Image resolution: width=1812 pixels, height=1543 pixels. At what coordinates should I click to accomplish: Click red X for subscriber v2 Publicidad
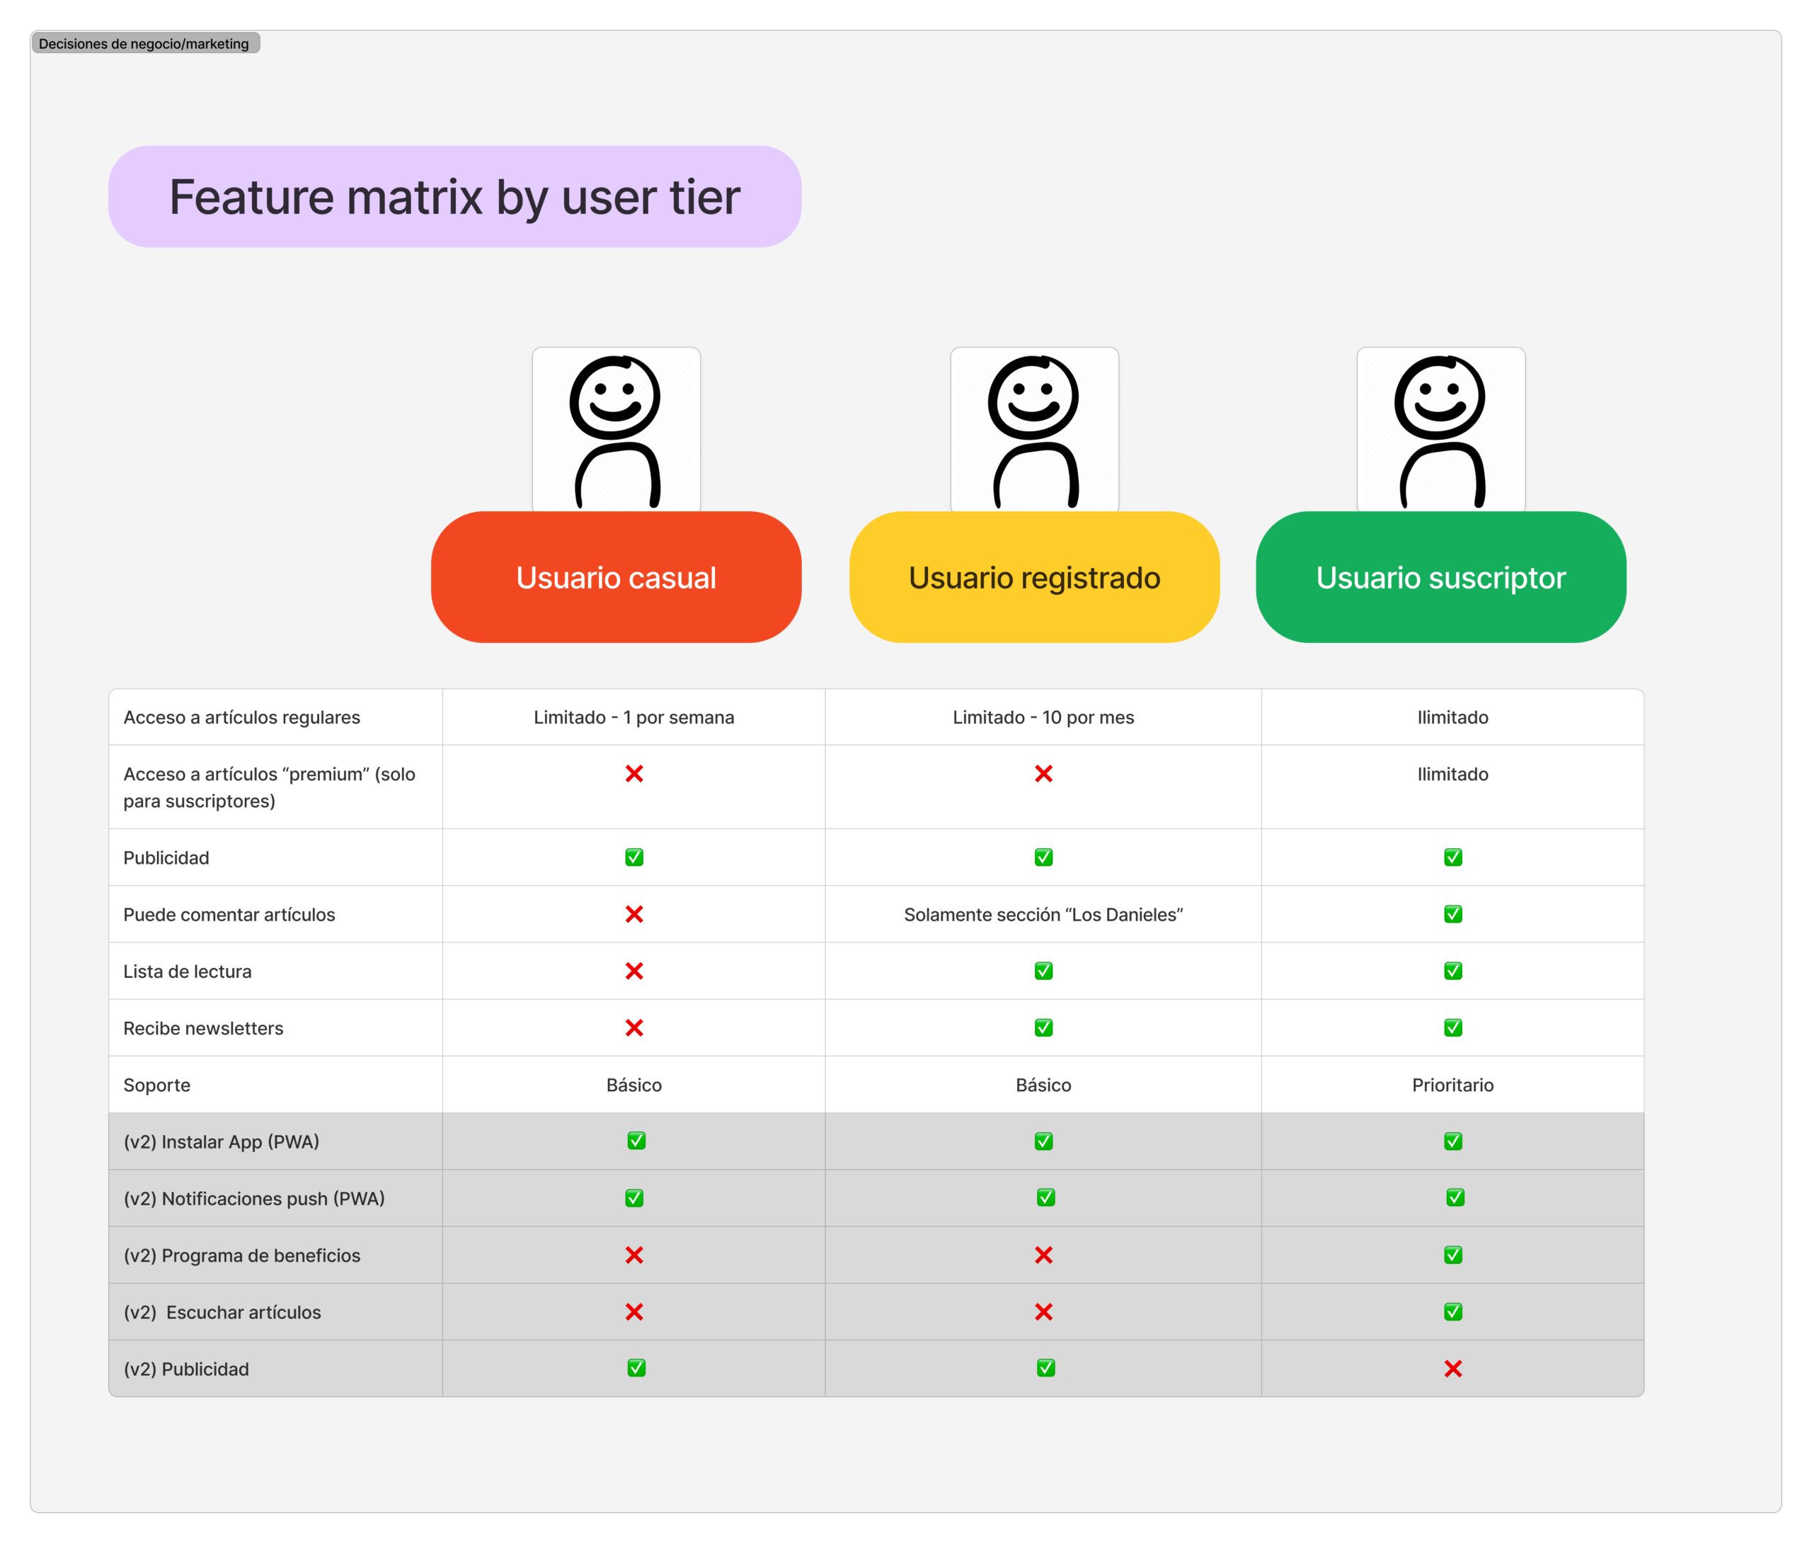tap(1452, 1368)
